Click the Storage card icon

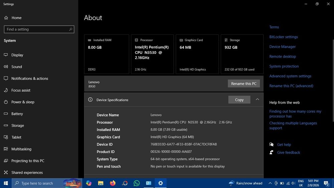point(226,40)
